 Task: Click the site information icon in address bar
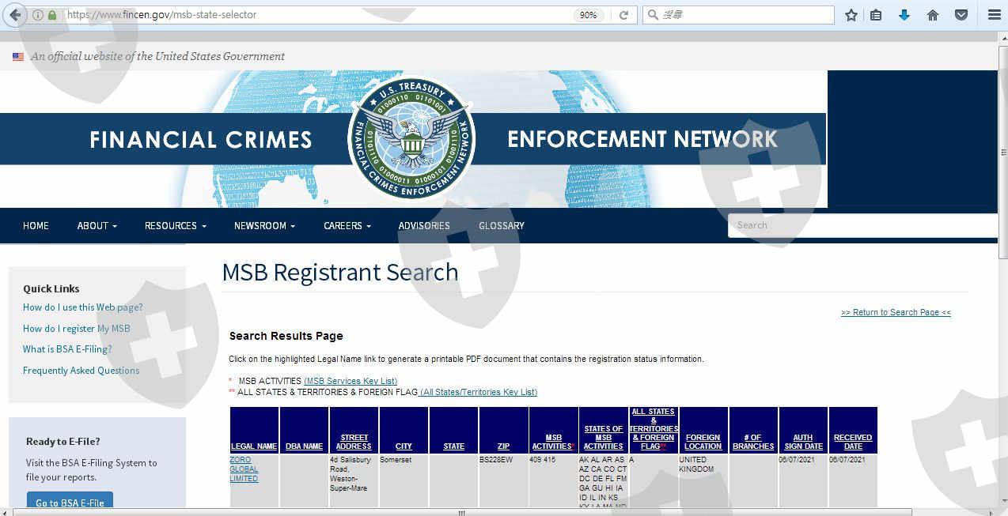coord(38,15)
